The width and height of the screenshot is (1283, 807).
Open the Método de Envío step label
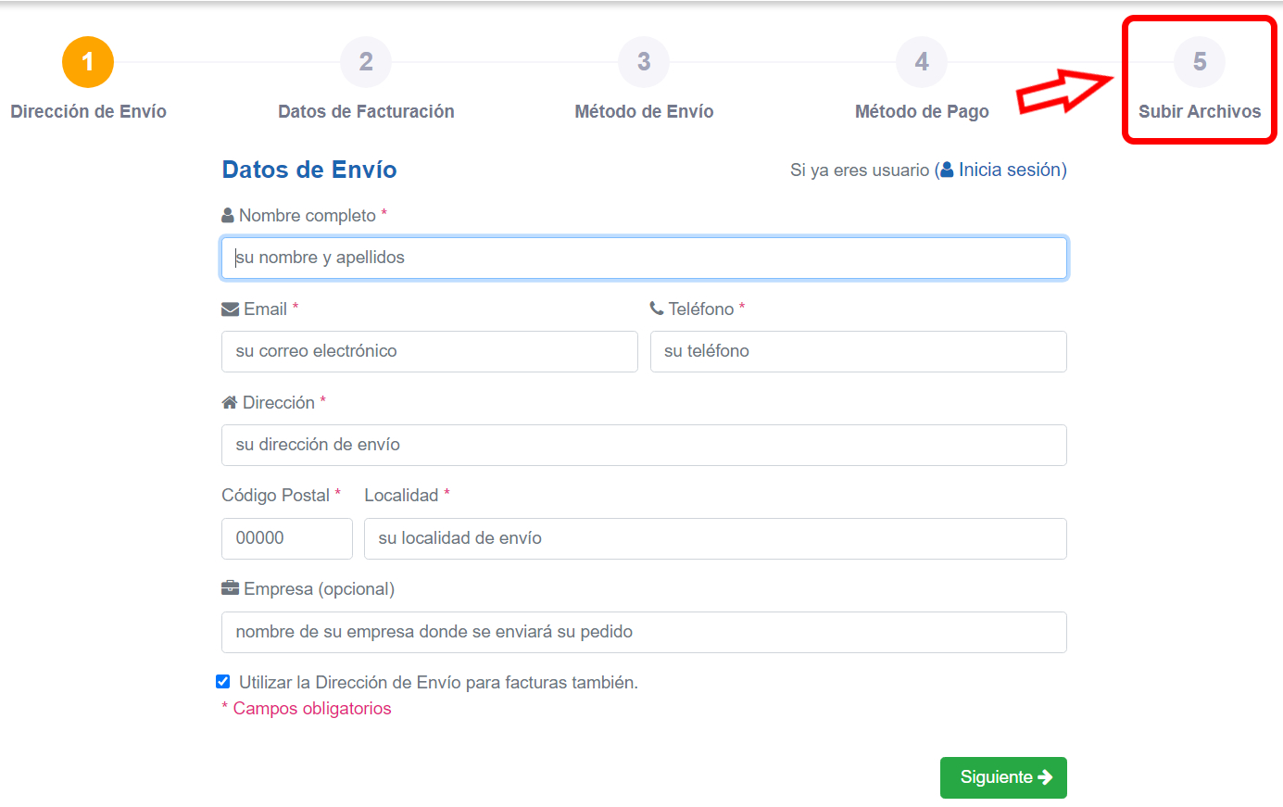pos(644,111)
